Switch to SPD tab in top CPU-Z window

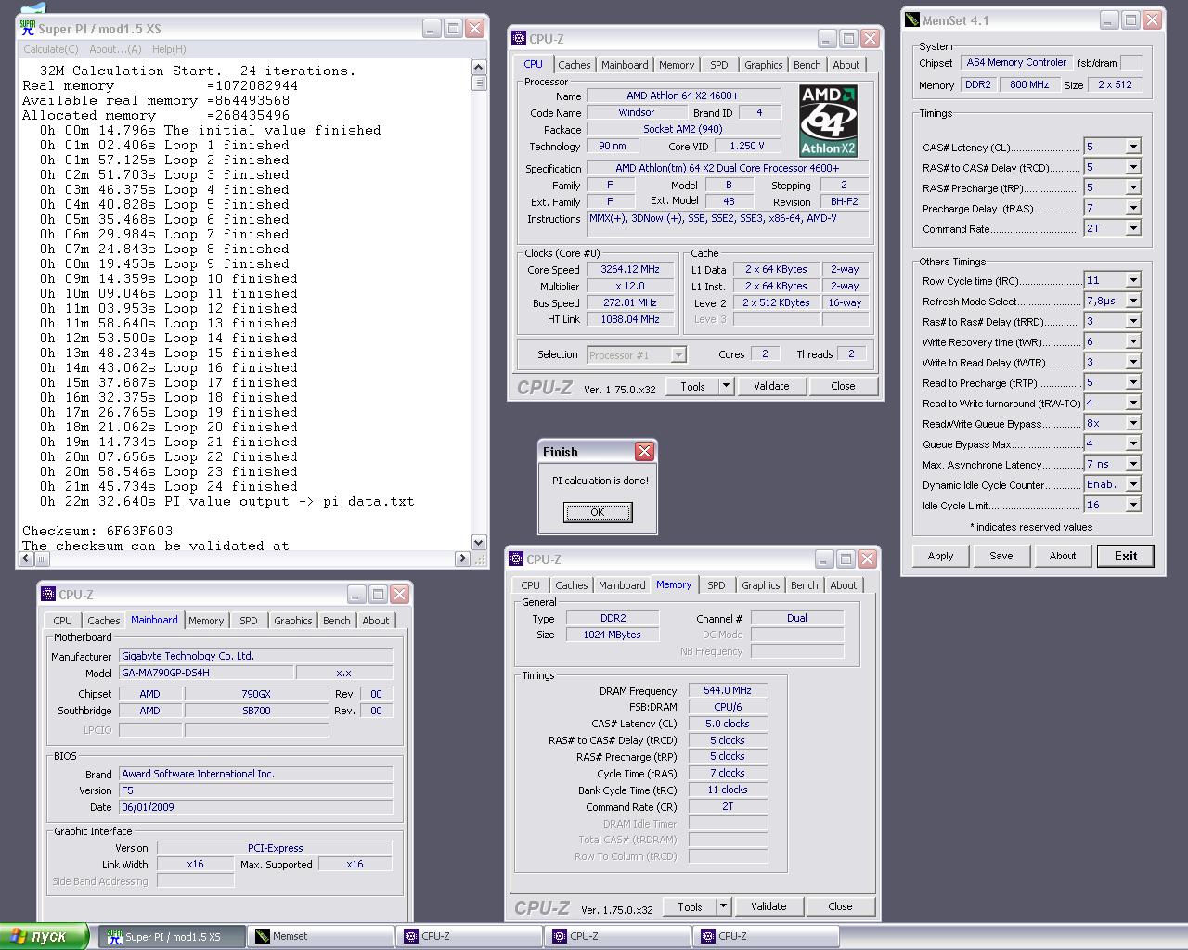coord(719,65)
